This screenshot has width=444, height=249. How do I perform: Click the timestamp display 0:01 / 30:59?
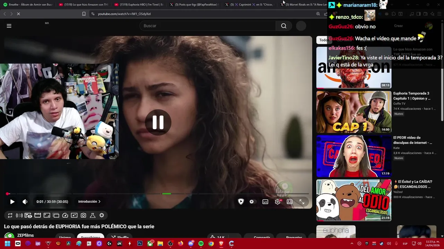[x=52, y=202]
